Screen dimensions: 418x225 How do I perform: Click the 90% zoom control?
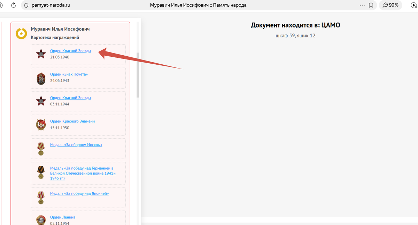pos(390,5)
